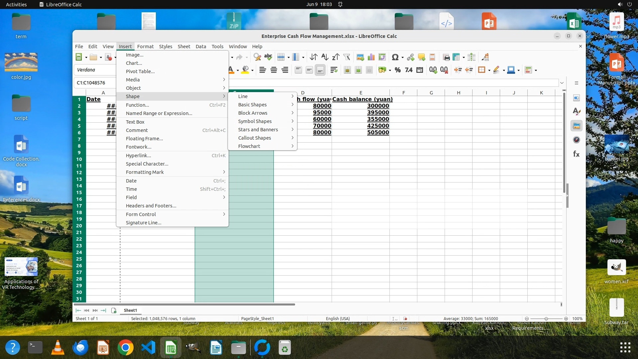Image resolution: width=638 pixels, height=359 pixels.
Task: Expand the Special Character omega dropdown
Action: pos(402,58)
